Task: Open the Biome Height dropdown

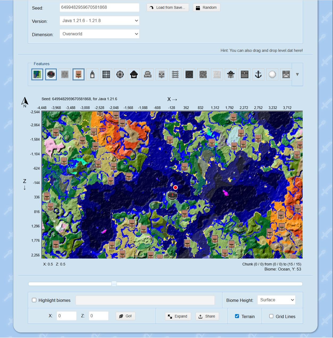Action: coord(276,300)
